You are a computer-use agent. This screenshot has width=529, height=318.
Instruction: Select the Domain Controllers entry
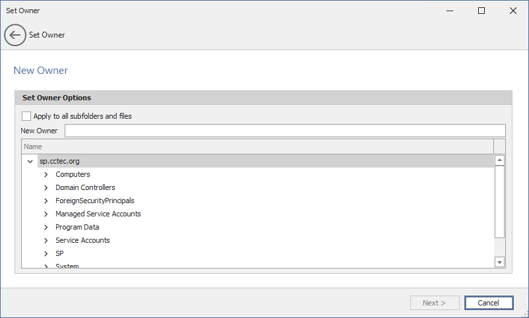[x=85, y=187]
